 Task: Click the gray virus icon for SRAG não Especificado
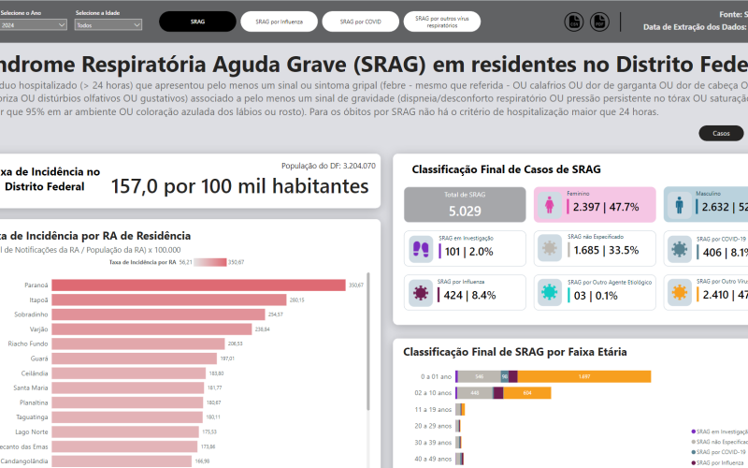point(550,248)
